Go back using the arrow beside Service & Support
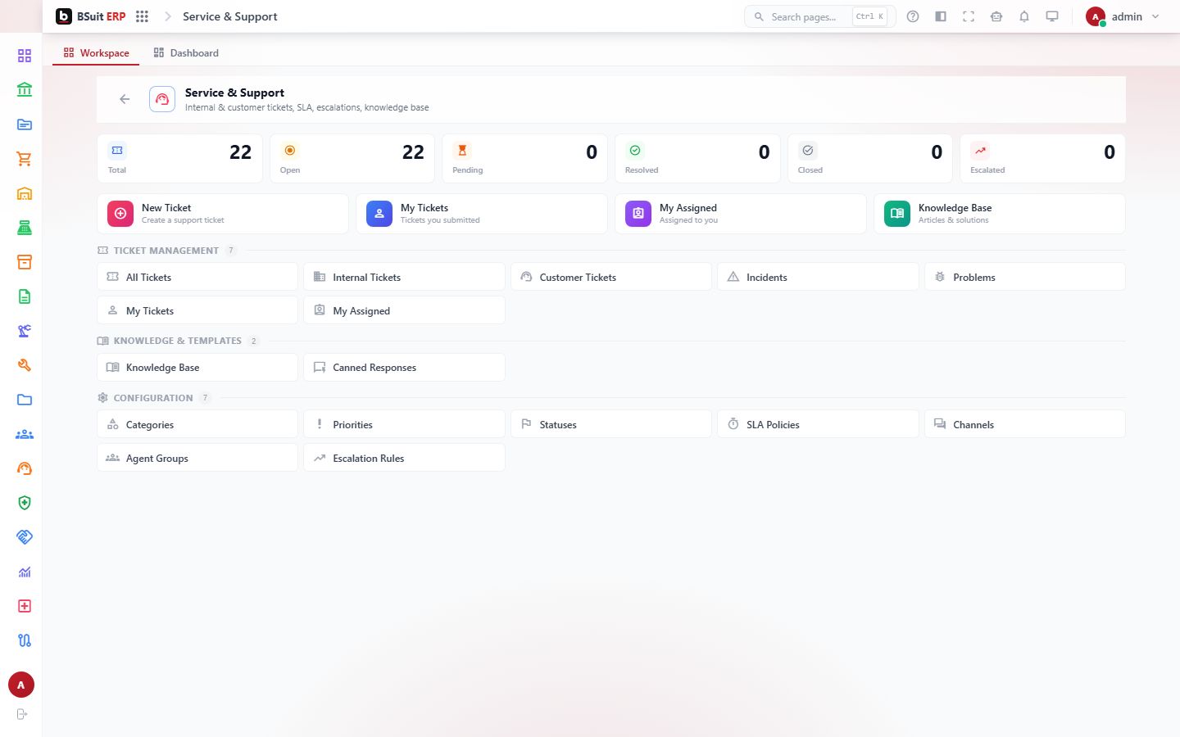This screenshot has height=737, width=1180. [125, 99]
